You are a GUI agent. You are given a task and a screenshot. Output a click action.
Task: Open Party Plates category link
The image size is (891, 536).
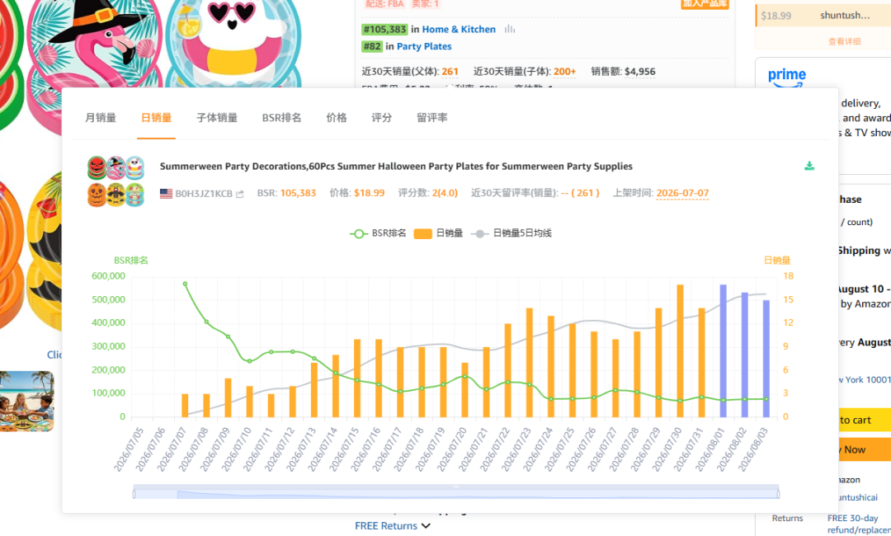coord(424,46)
